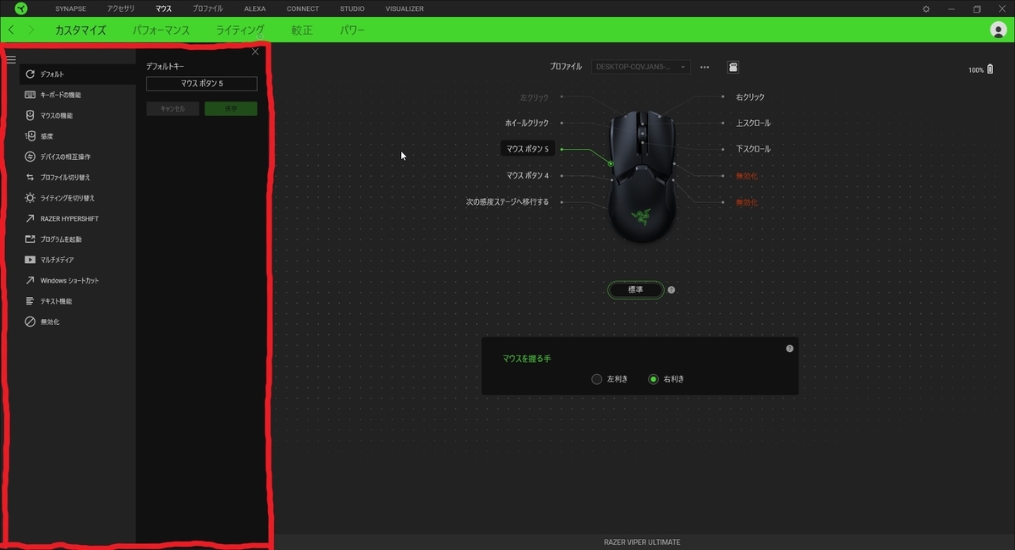Image resolution: width=1015 pixels, height=550 pixels.
Task: Open help icon in hand panel
Action: [789, 348]
